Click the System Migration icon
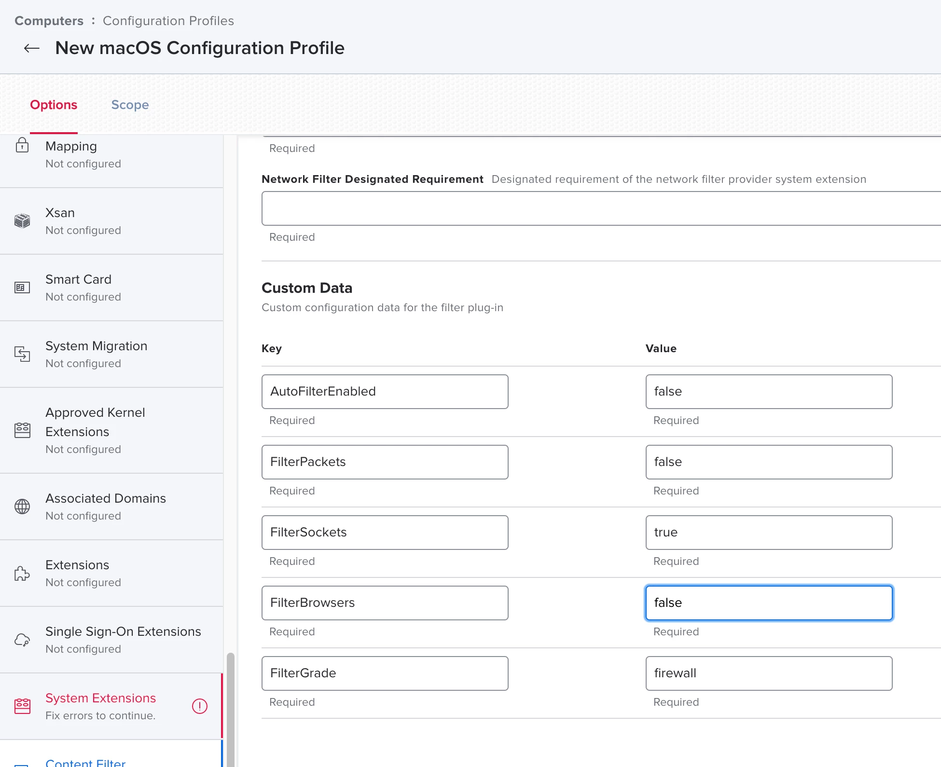The height and width of the screenshot is (767, 941). [x=22, y=354]
